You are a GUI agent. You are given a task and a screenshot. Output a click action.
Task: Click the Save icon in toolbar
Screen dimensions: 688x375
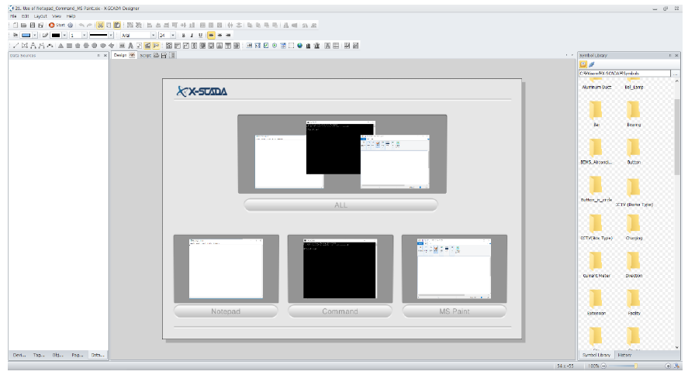(32, 26)
